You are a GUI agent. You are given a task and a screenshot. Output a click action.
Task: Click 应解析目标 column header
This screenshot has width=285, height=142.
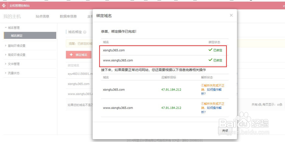(169, 77)
